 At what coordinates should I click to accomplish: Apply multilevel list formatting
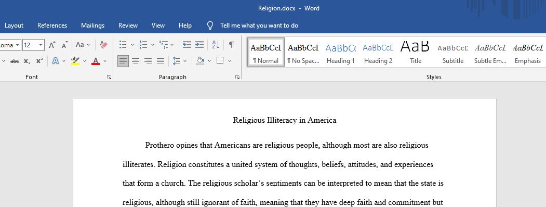point(163,45)
